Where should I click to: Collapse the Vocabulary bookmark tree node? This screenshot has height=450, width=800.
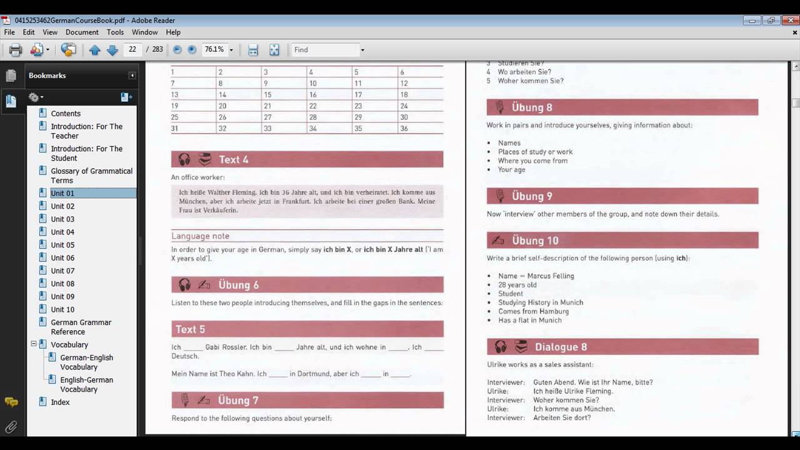point(34,344)
